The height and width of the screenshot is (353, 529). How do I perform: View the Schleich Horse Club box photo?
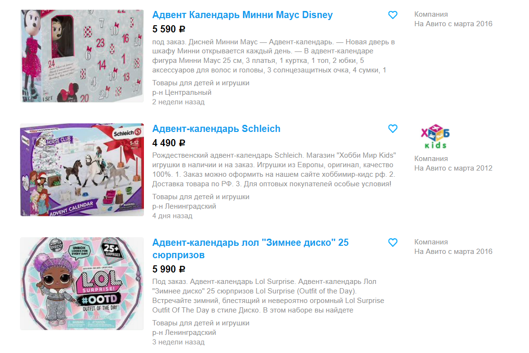point(82,170)
